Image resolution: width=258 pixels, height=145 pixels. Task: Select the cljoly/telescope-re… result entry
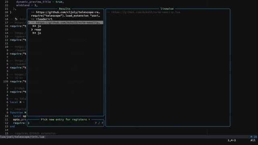coord(65,12)
